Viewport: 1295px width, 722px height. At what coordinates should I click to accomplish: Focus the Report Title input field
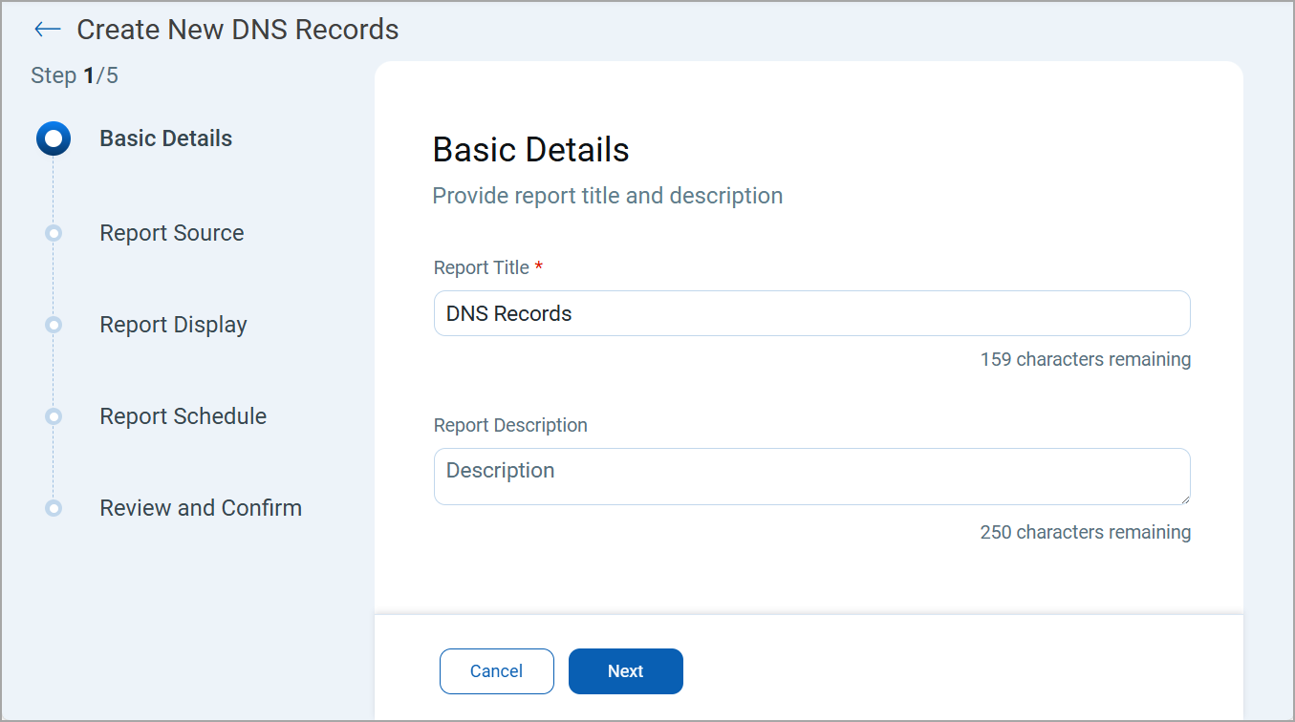tap(811, 313)
